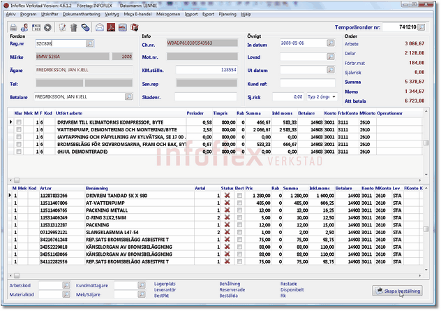Tick Best checkbox for part 34112282556
Viewport: 441px width, 311px height.
tap(239, 261)
